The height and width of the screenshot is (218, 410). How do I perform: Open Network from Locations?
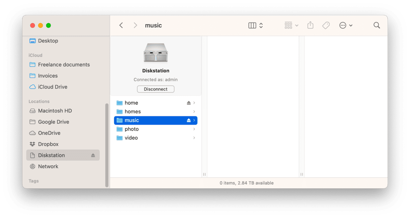click(x=48, y=166)
